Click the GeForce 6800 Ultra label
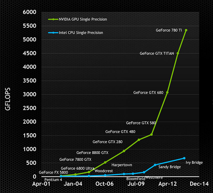Viewport: 213px width, 193px height. coord(77,168)
